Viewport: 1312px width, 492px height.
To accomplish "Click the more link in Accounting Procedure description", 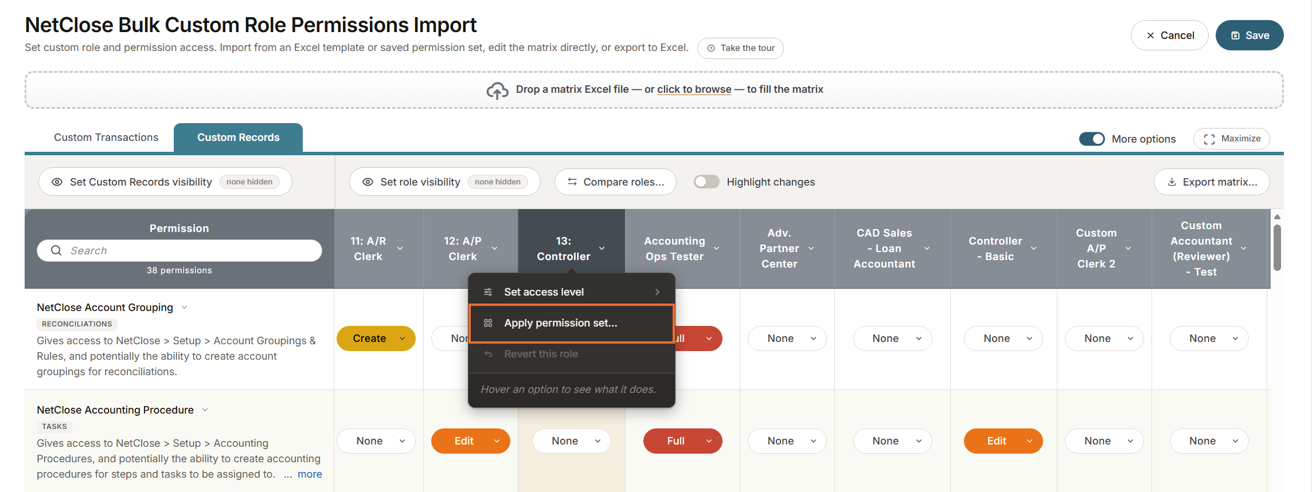I will 310,474.
